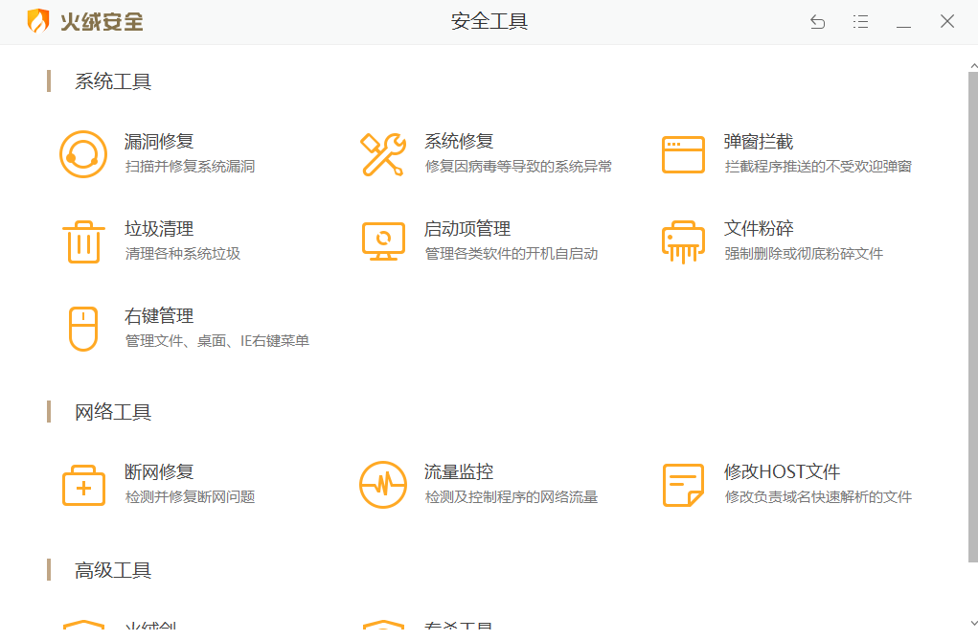Open the 启动项管理 startup manager
This screenshot has width=978, height=641.
[x=469, y=228]
